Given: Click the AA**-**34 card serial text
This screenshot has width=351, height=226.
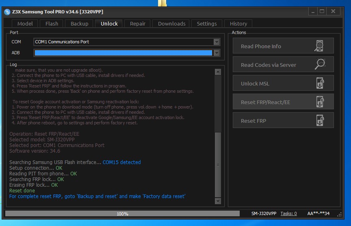Looking at the screenshot, I should tap(318, 213).
